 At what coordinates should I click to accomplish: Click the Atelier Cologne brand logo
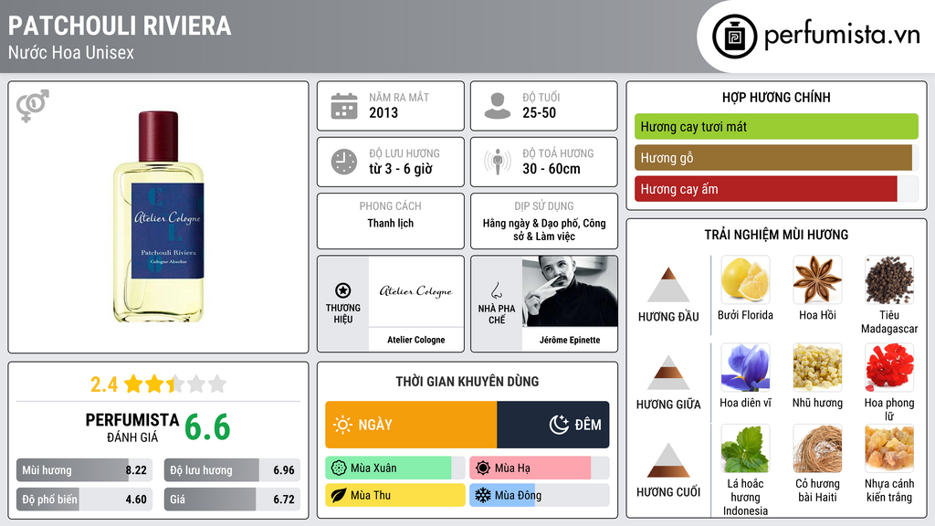point(415,291)
